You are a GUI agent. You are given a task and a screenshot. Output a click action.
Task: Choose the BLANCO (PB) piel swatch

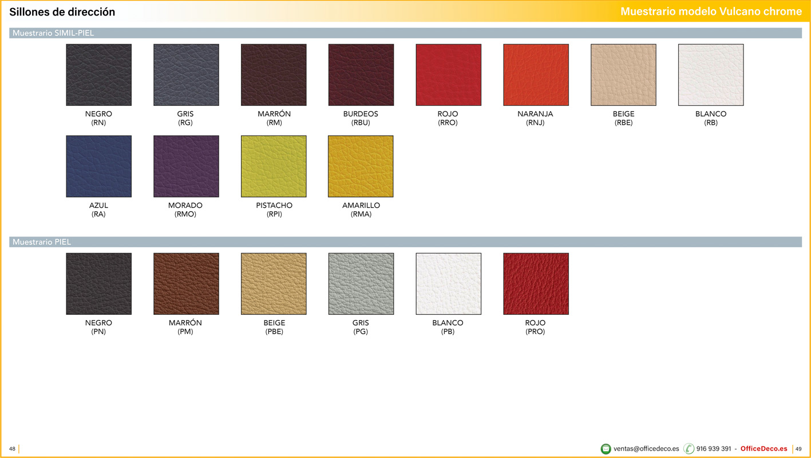pyautogui.click(x=449, y=284)
